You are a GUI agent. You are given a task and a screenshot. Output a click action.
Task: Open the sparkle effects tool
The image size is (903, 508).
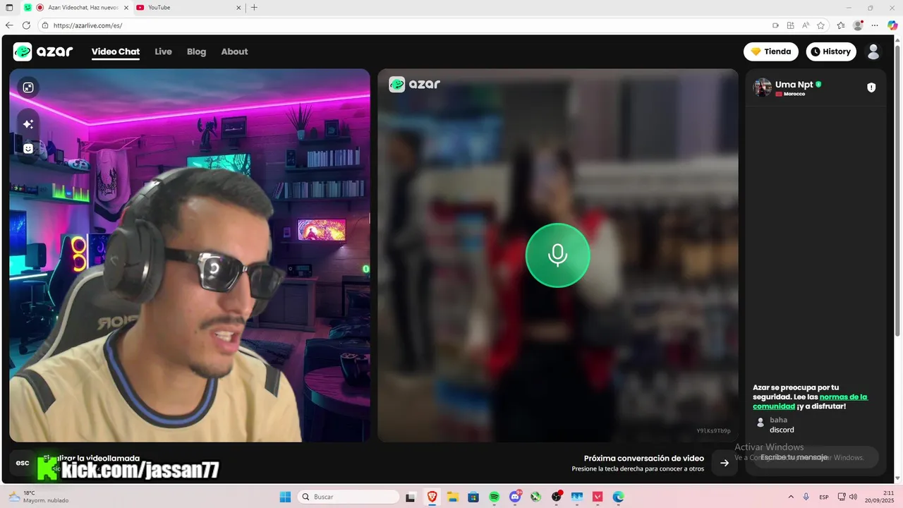click(x=28, y=124)
